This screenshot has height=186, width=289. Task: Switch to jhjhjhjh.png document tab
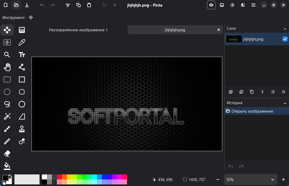click(x=175, y=30)
